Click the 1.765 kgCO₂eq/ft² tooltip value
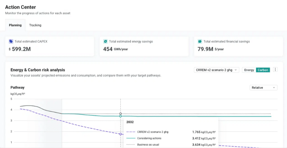The image size is (287, 148). 204,132
